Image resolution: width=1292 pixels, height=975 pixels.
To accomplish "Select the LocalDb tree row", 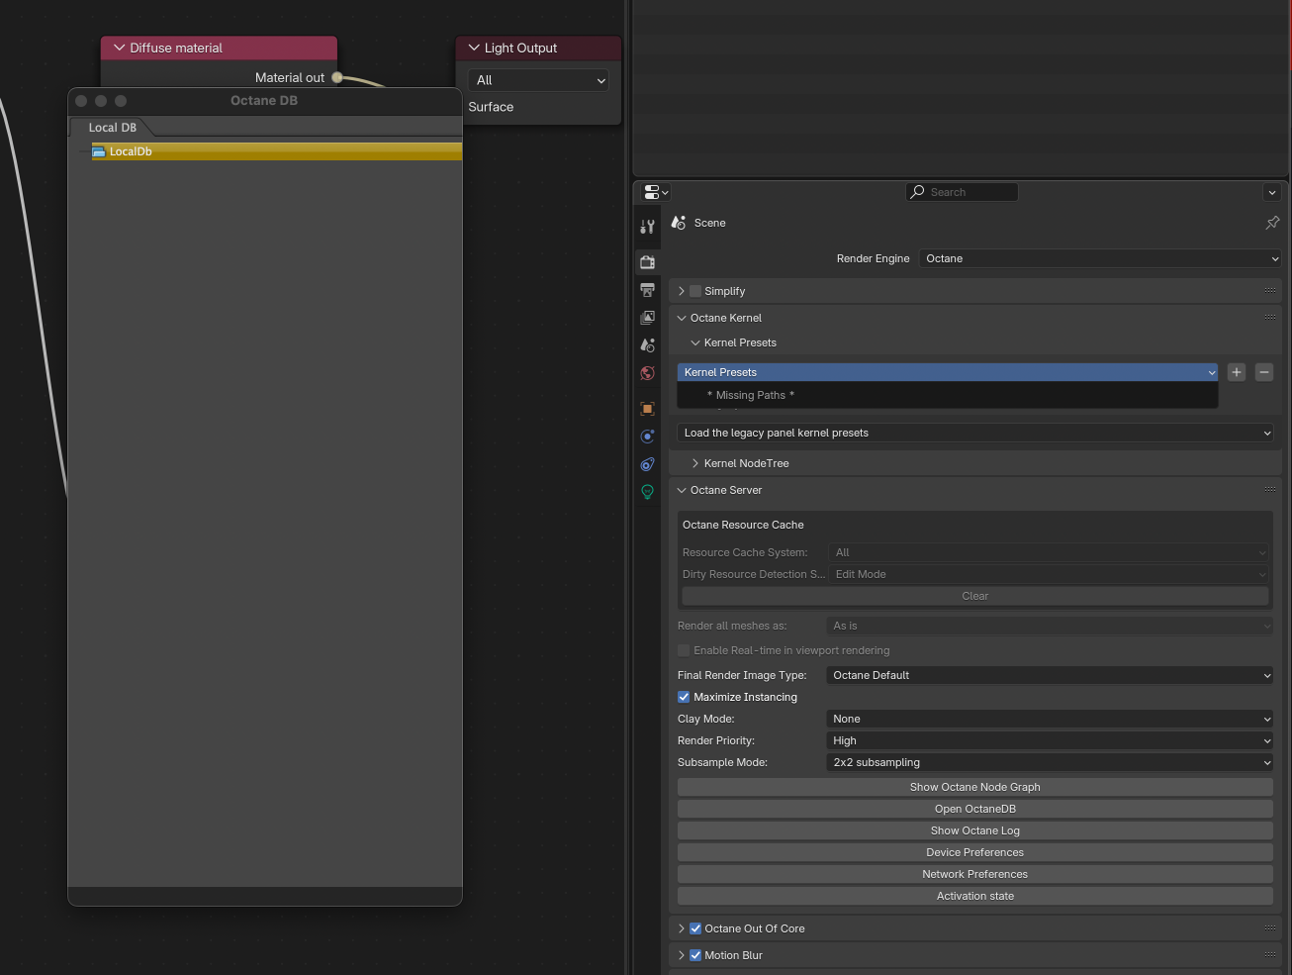I will pos(276,151).
